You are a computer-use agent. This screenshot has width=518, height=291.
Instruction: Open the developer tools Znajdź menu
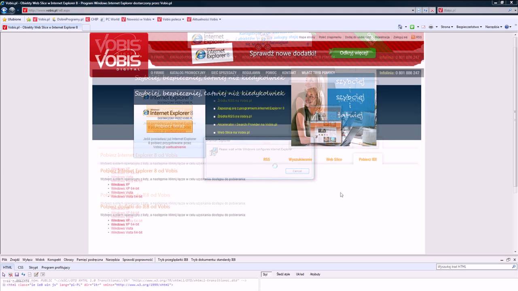pyautogui.click(x=15, y=260)
